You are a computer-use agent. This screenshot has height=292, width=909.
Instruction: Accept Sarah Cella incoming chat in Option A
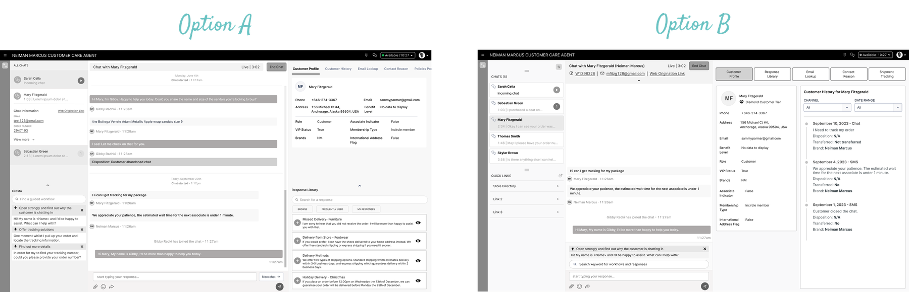click(x=81, y=81)
